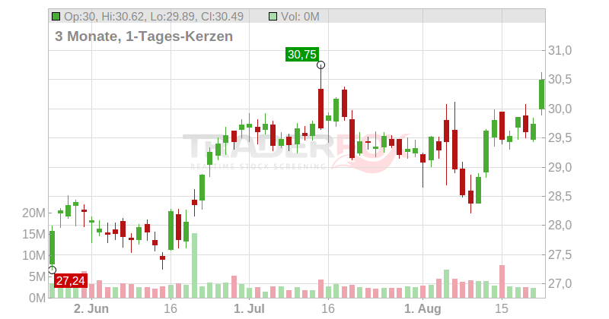
Task: Click the 31,0 price axis label
Action: (x=560, y=50)
